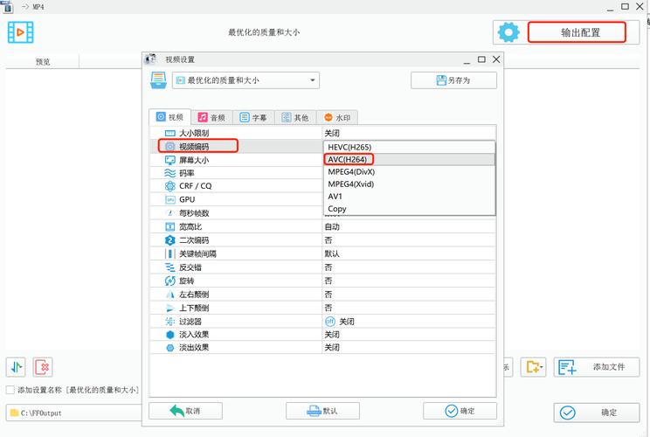Click the 默认 reset button
Image resolution: width=650 pixels, height=437 pixels.
pos(322,411)
